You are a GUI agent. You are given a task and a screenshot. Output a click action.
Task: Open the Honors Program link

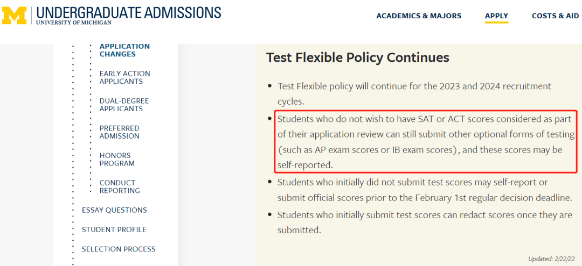pos(117,160)
